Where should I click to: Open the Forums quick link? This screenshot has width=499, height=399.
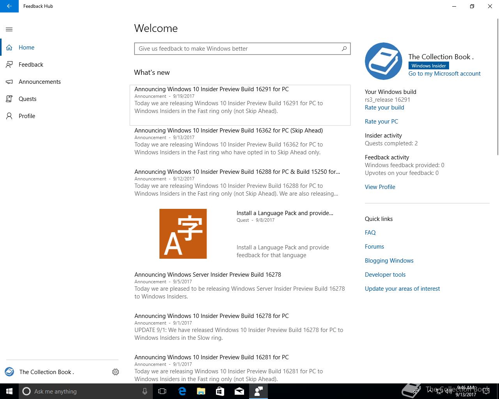point(374,247)
